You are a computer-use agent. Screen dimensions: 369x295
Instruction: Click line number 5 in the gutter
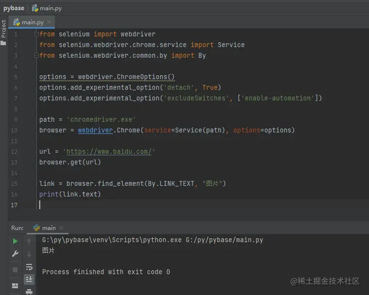point(16,77)
